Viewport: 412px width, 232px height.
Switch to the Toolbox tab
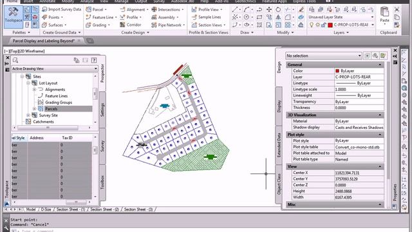[x=102, y=182]
